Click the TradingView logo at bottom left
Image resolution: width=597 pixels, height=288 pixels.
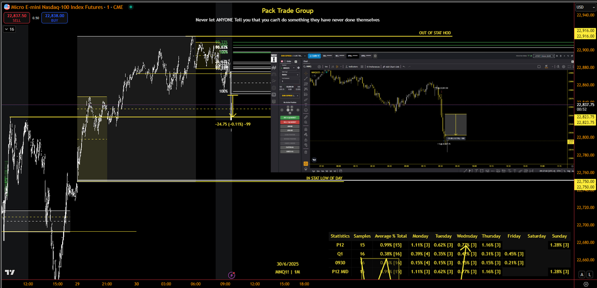9,273
